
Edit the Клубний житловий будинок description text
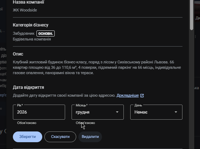(97, 67)
